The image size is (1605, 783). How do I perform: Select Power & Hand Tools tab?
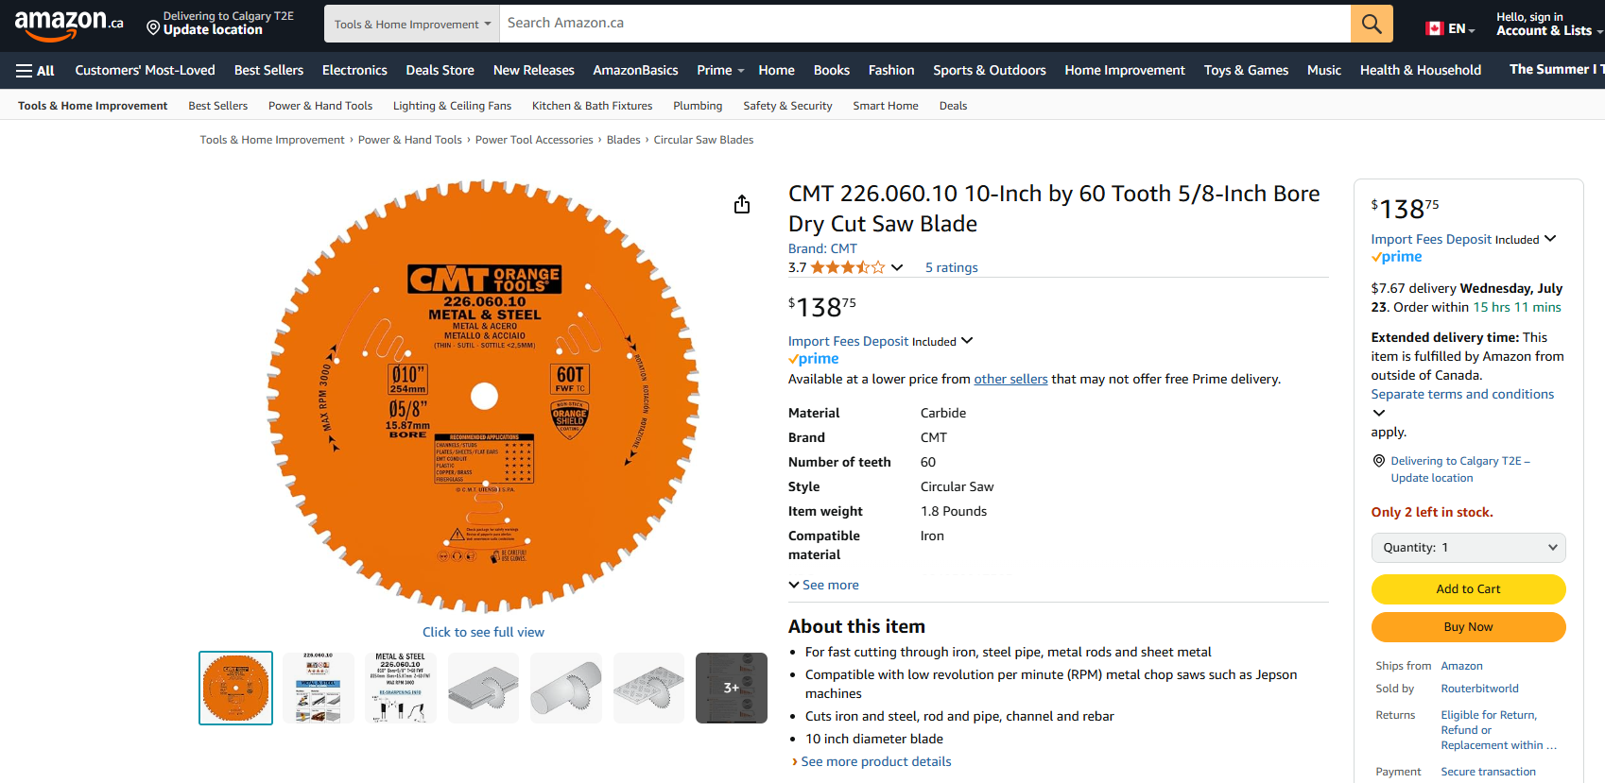coord(319,106)
